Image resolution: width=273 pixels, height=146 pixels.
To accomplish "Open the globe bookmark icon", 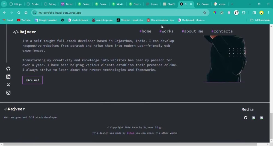I will (x=62, y=20).
